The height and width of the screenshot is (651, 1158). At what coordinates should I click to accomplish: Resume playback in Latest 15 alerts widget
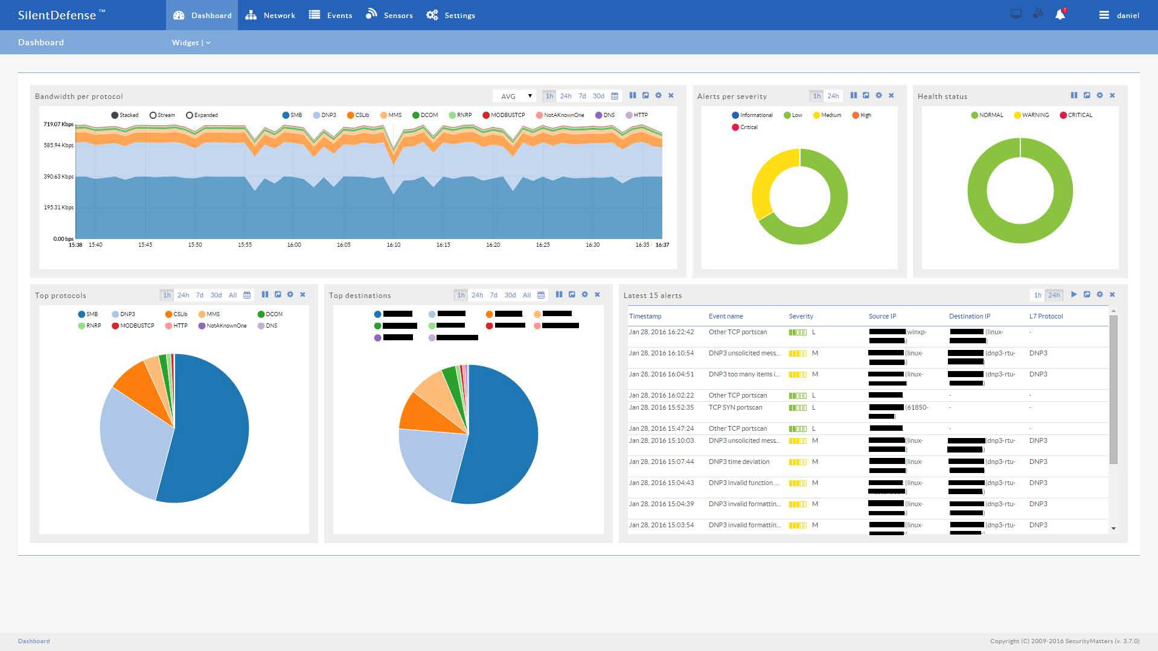click(x=1073, y=294)
